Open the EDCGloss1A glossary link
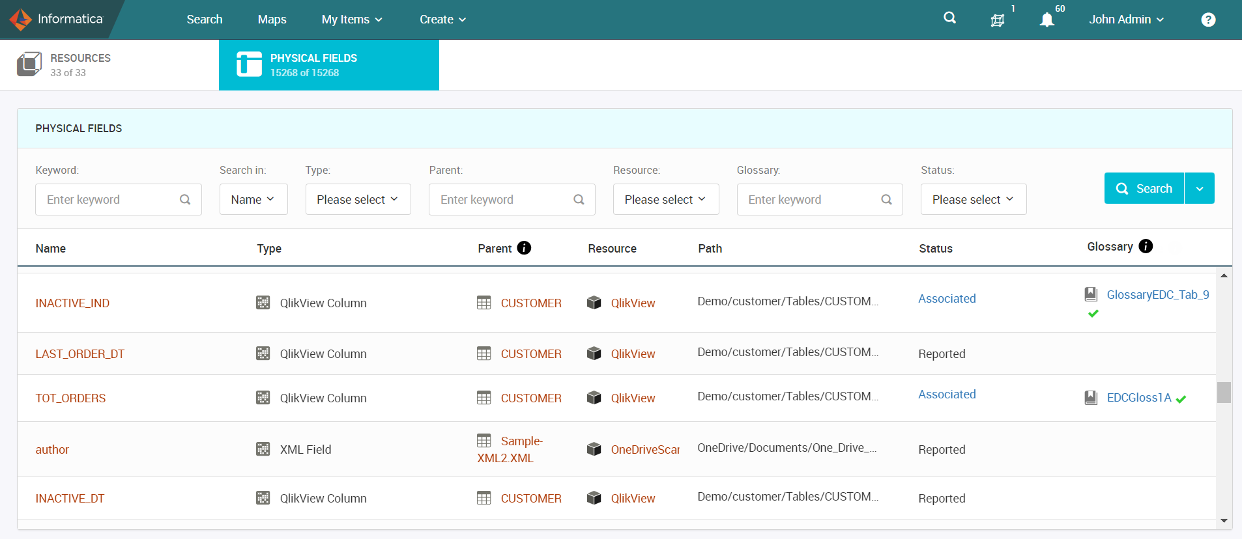The height and width of the screenshot is (539, 1242). [x=1139, y=397]
